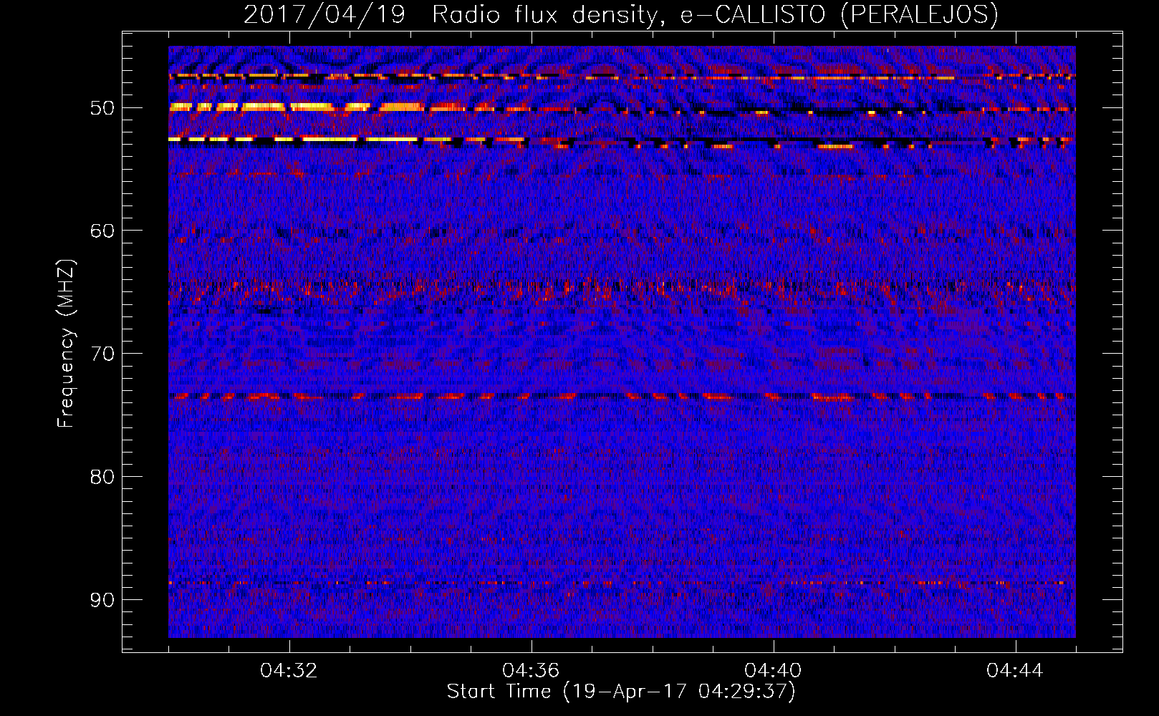Click the 80 frequency tick label
This screenshot has width=1159, height=716.
pos(102,476)
